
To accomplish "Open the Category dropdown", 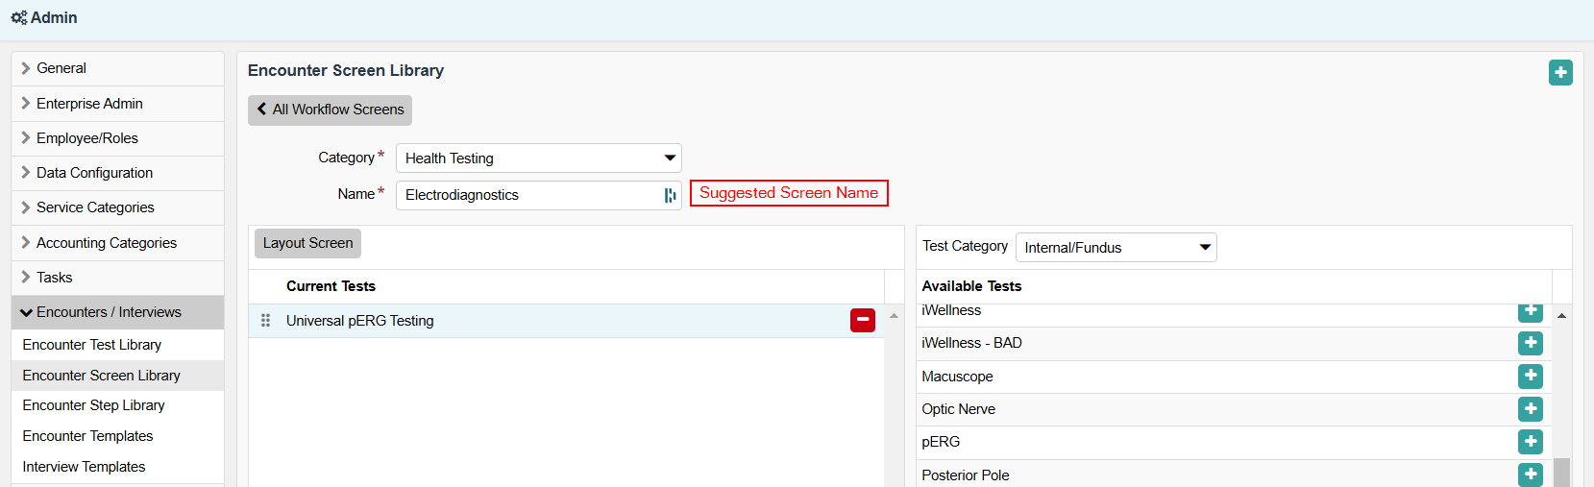I will click(x=538, y=158).
